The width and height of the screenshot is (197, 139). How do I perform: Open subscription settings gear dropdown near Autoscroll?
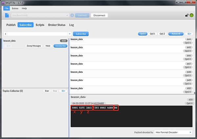(189, 34)
